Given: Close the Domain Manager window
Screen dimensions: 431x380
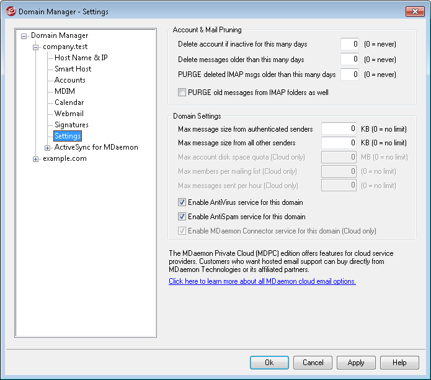Looking at the screenshot, I should coord(415,11).
